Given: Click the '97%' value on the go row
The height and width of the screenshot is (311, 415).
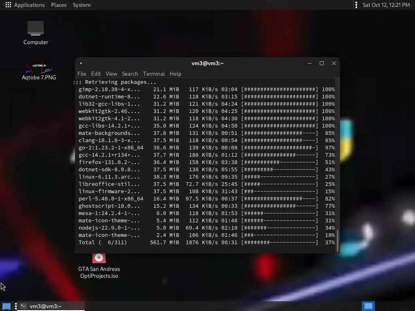Looking at the screenshot, I should tap(330, 148).
